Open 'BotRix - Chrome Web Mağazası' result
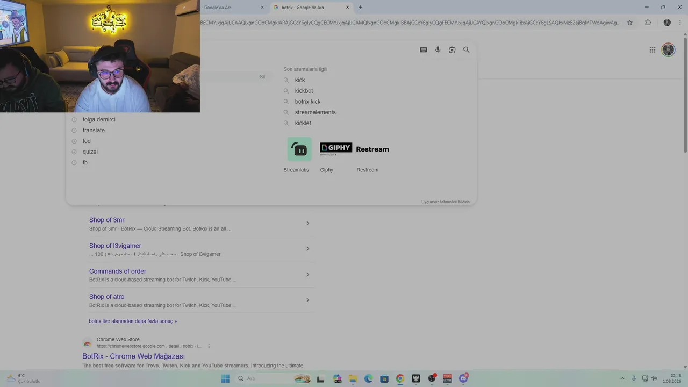 pyautogui.click(x=133, y=356)
